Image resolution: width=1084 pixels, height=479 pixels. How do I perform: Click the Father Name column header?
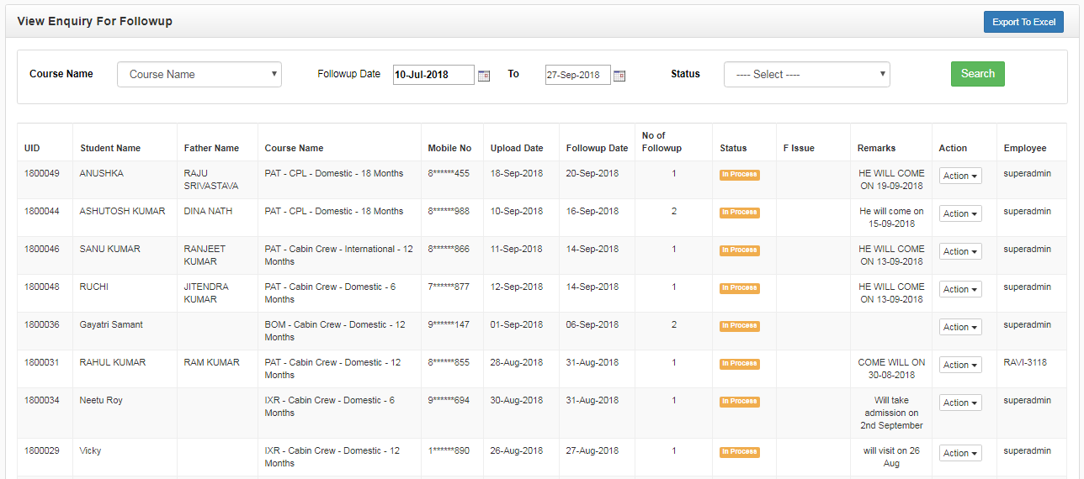click(211, 148)
